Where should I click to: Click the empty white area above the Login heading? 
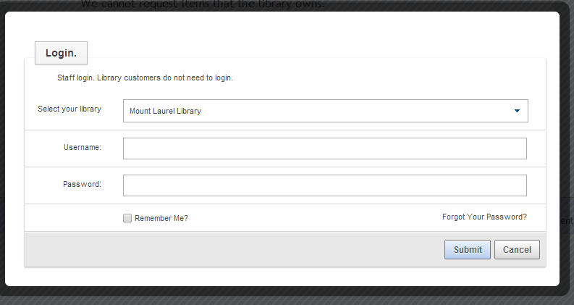click(282, 26)
